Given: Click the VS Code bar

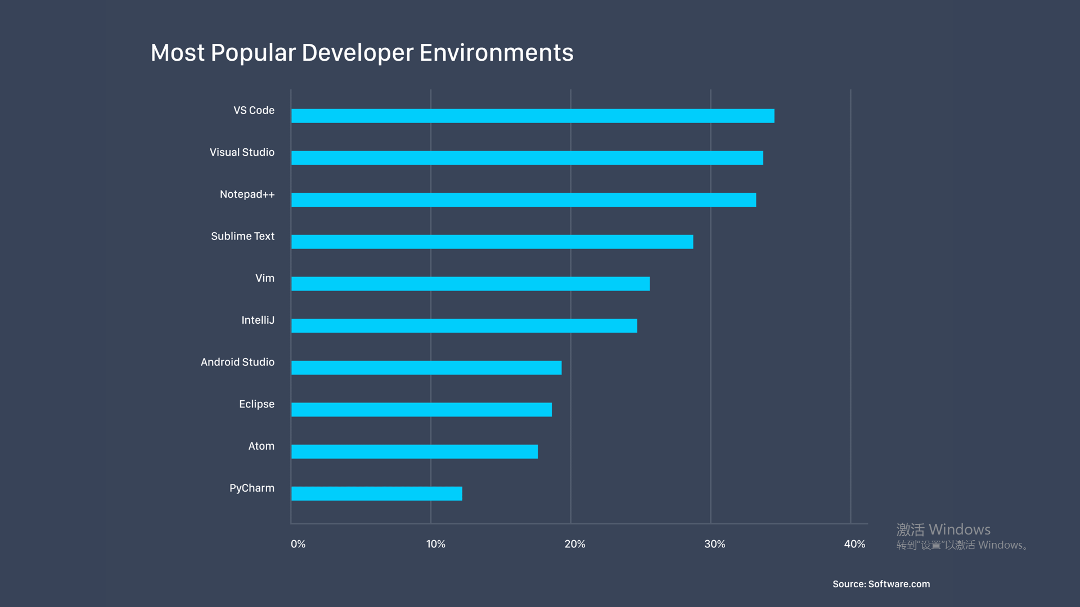Looking at the screenshot, I should tap(533, 116).
